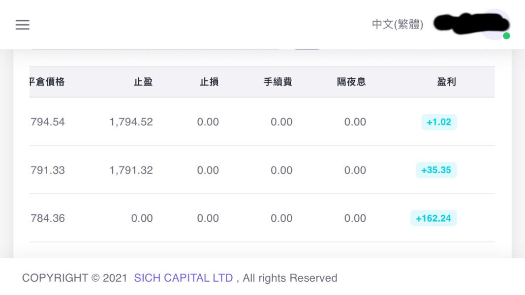This screenshot has height=295, width=525.
Task: Click the 794.54 closing price cell
Action: 48,122
